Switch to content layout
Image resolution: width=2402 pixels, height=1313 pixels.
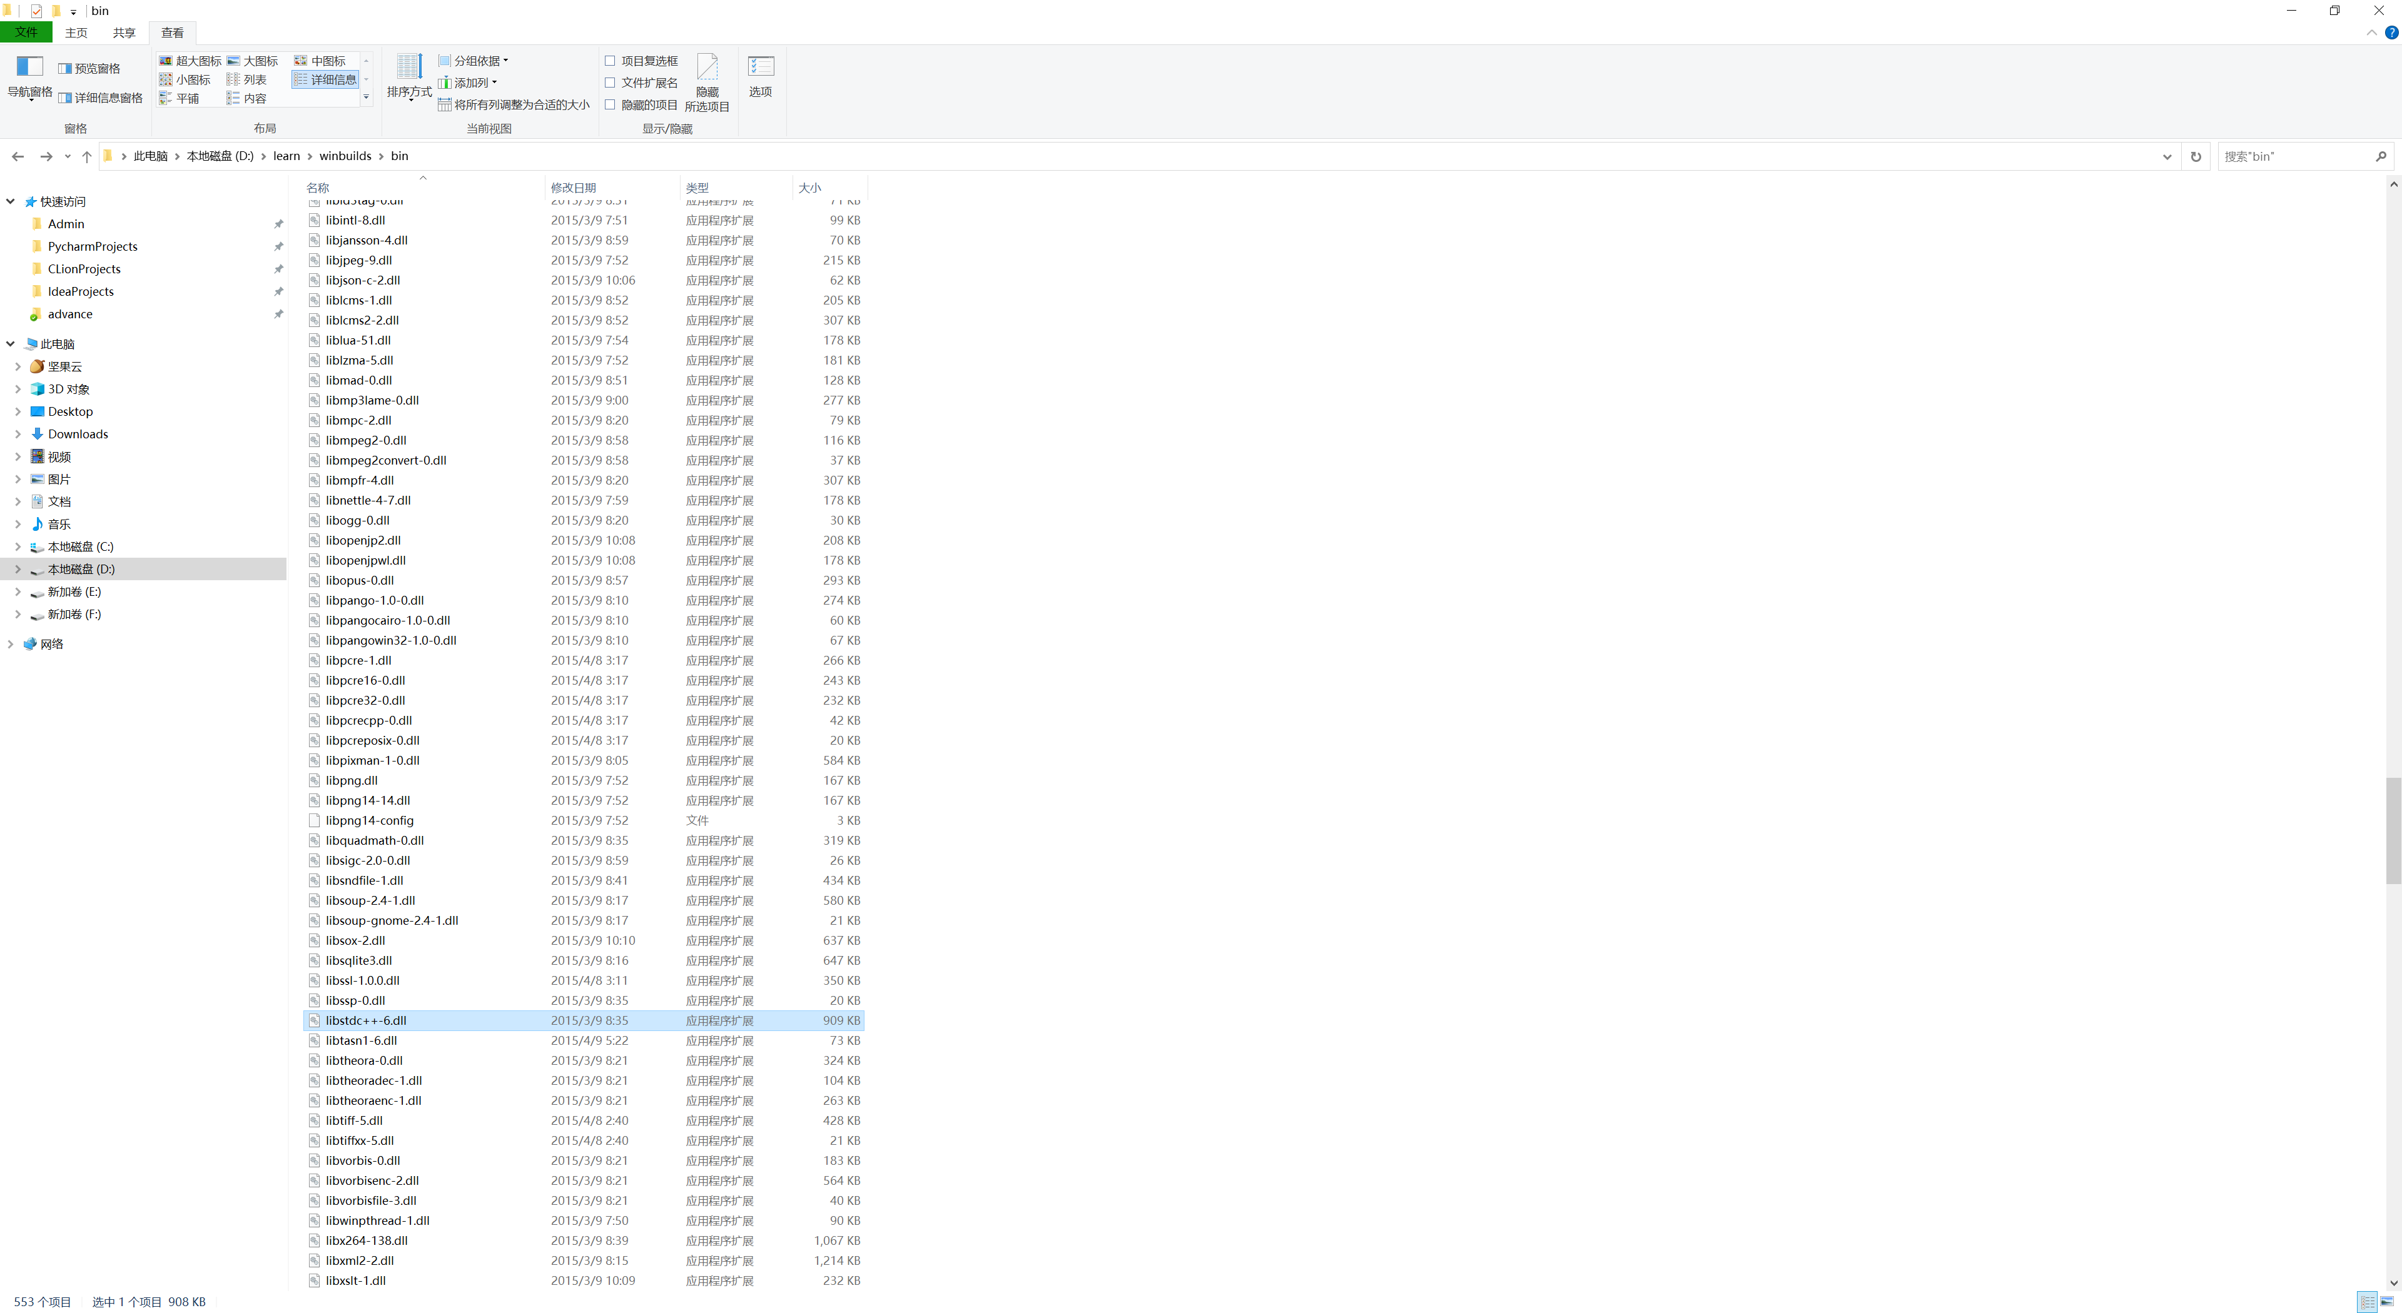(x=247, y=98)
